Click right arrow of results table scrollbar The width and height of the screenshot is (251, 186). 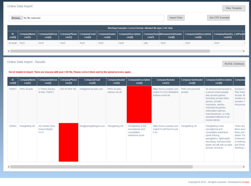[244, 167]
